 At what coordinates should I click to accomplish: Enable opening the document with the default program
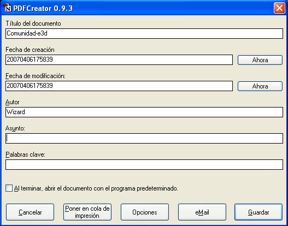pyautogui.click(x=9, y=188)
